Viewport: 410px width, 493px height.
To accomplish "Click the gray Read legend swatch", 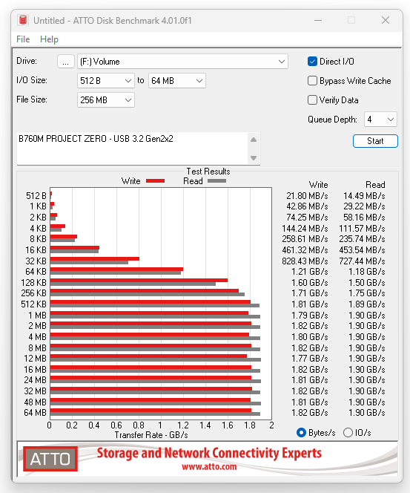I will pos(216,180).
